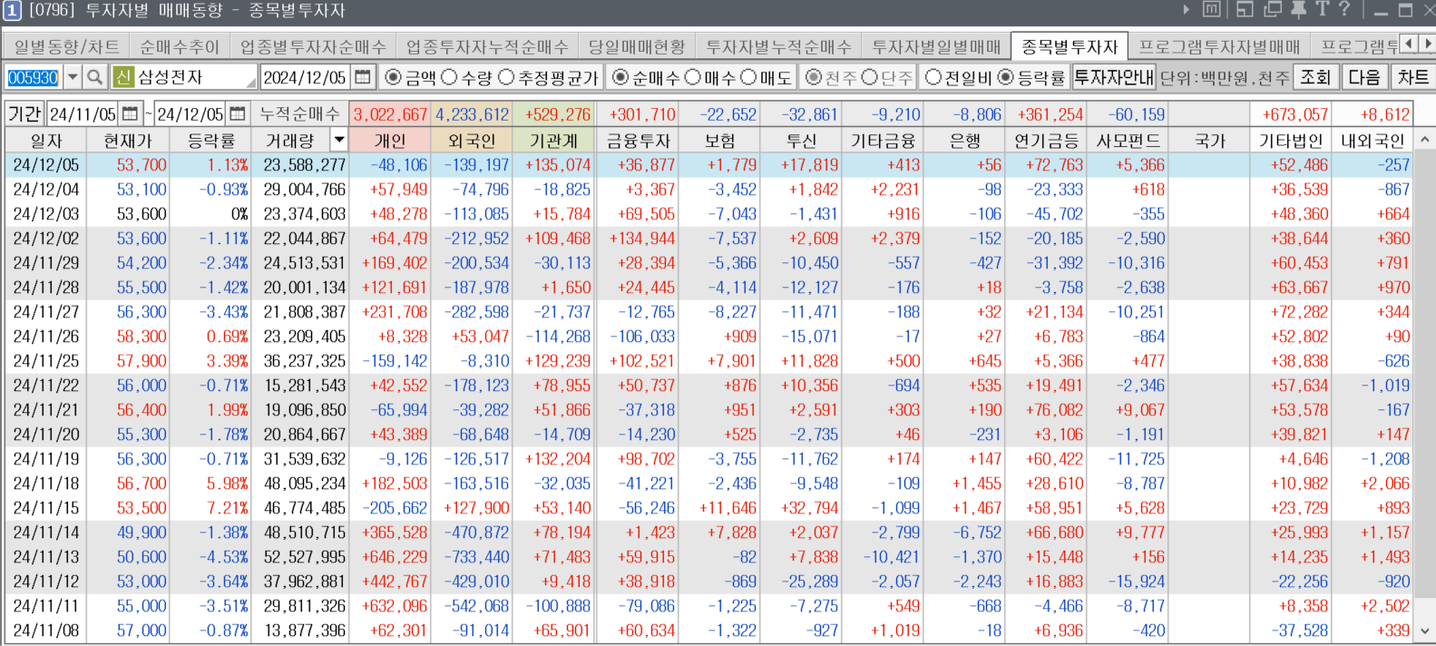Open calendar next to 2024/12/05 date
Viewport: 1436px width, 646px height.
click(x=363, y=78)
